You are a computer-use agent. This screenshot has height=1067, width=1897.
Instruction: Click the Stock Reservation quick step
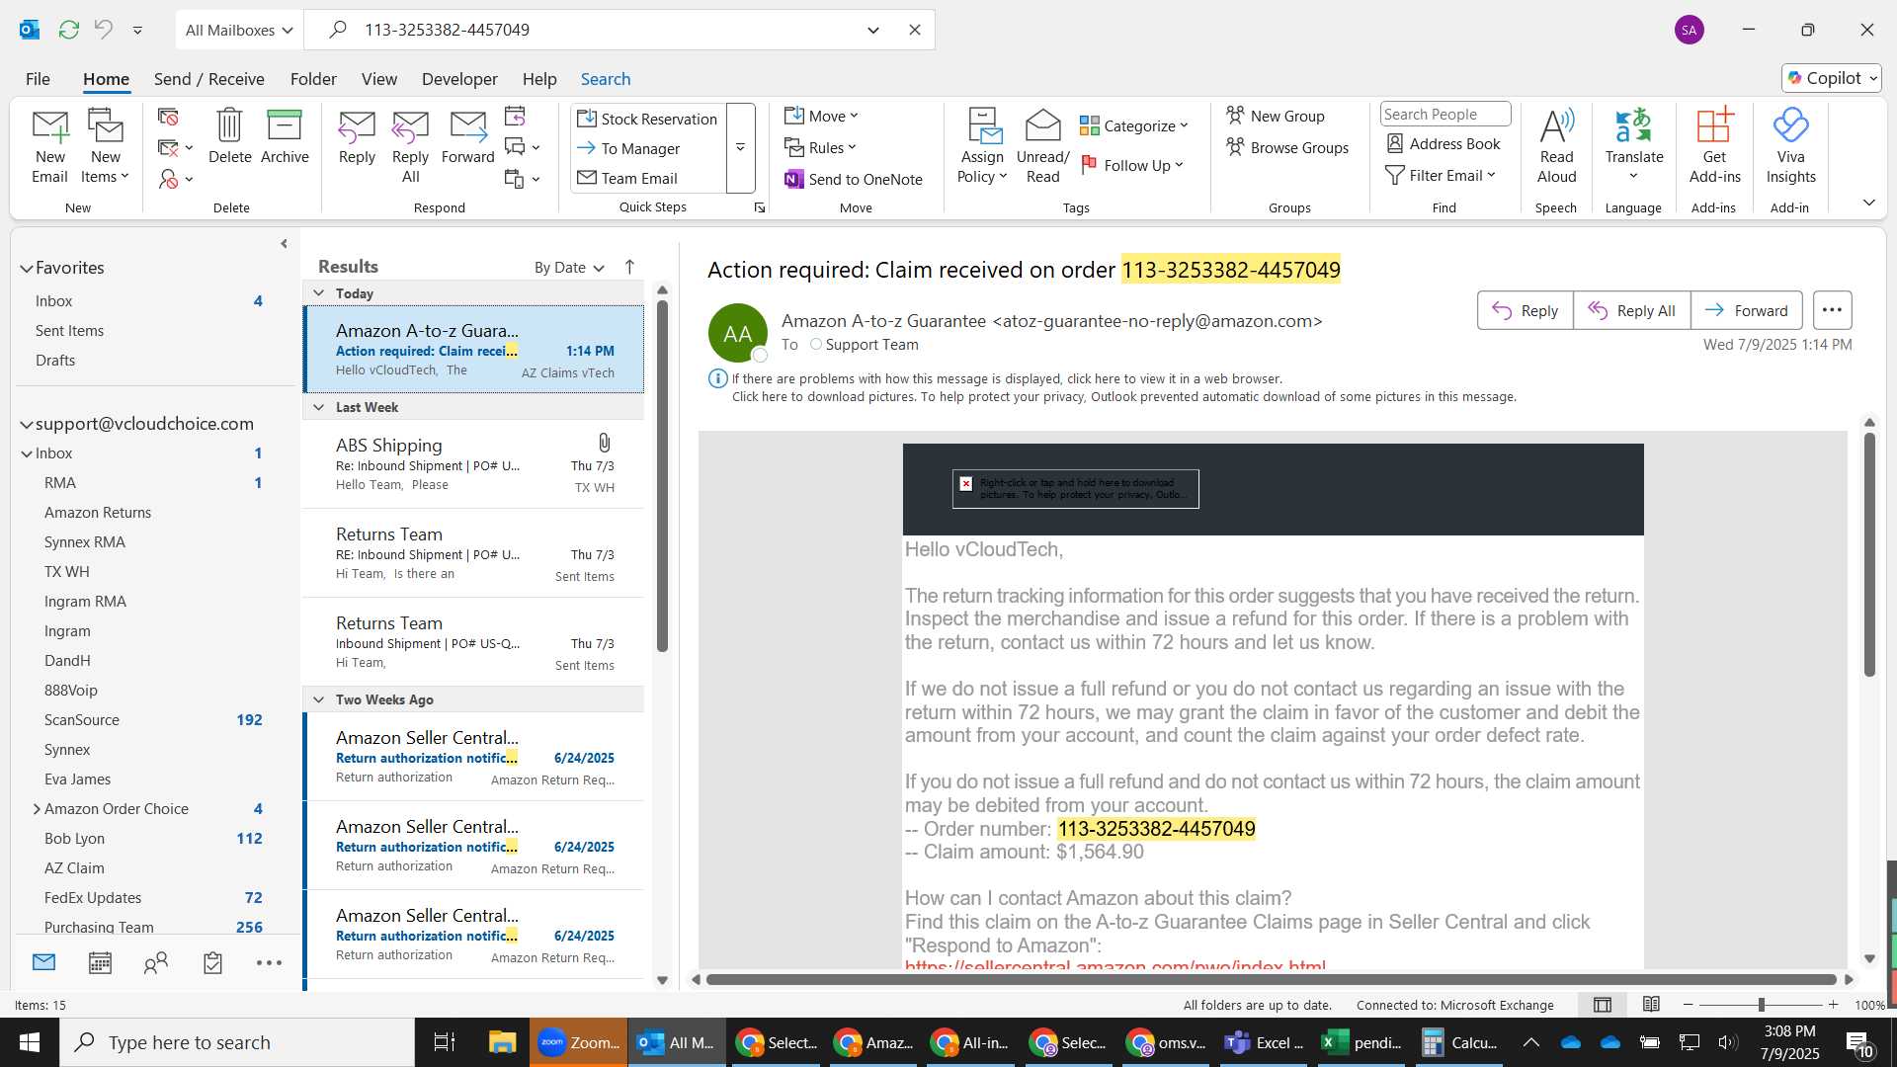(648, 119)
